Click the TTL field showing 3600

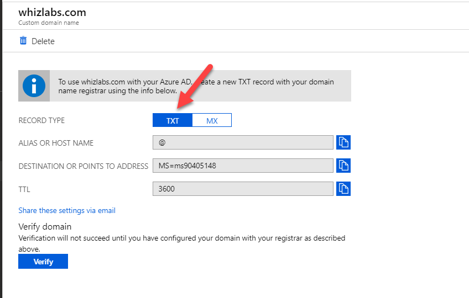243,189
